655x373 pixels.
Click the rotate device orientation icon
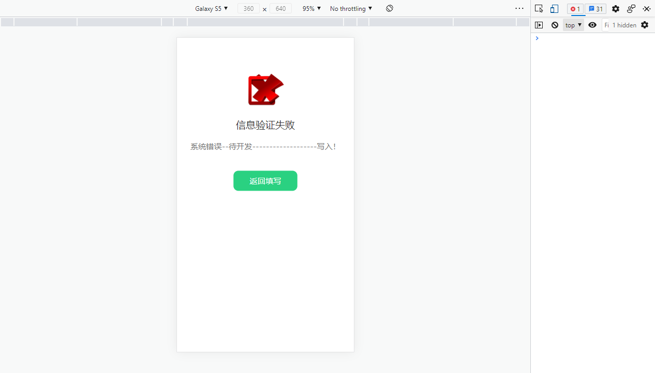pos(390,8)
